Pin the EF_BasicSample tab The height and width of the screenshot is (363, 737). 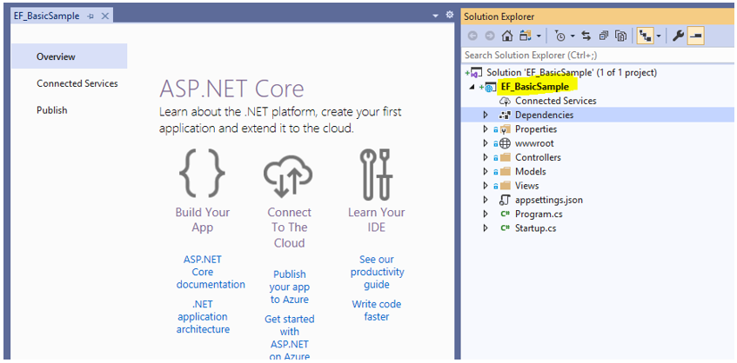click(90, 16)
